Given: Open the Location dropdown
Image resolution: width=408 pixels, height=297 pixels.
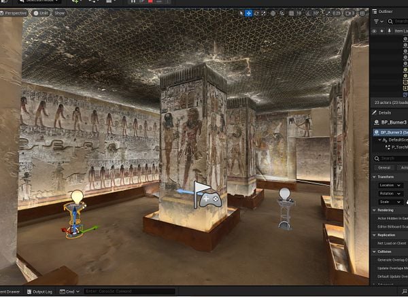Looking at the screenshot, I should tap(390, 185).
